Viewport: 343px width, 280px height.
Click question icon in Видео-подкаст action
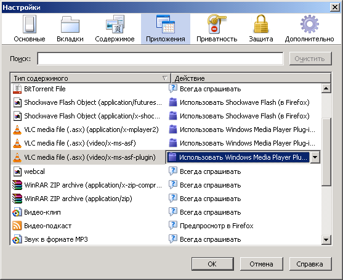(173, 226)
